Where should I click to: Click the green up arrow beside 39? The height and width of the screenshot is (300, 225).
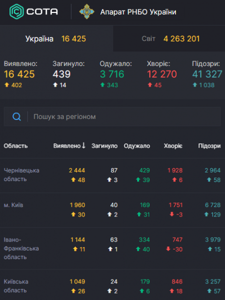(x=138, y=179)
